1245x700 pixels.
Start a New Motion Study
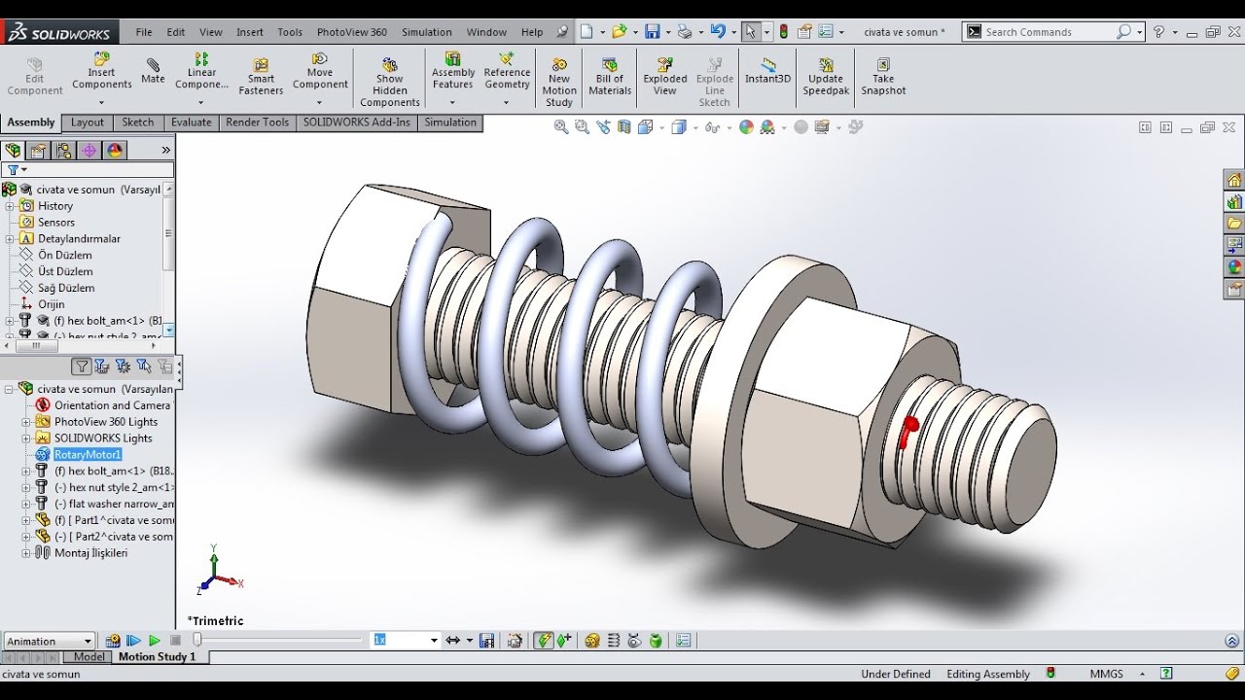point(559,80)
